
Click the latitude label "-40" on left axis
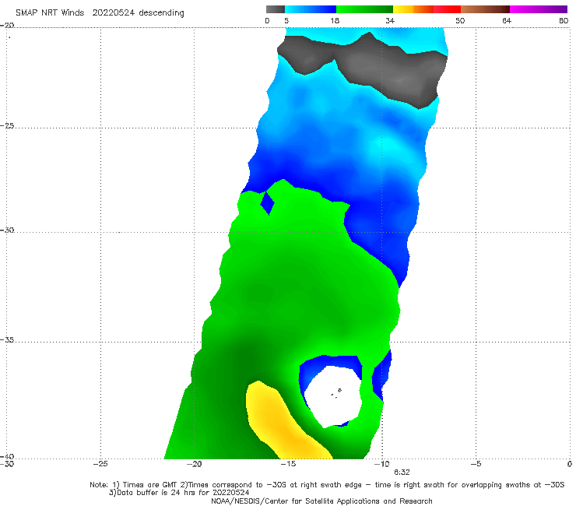[x=7, y=456]
